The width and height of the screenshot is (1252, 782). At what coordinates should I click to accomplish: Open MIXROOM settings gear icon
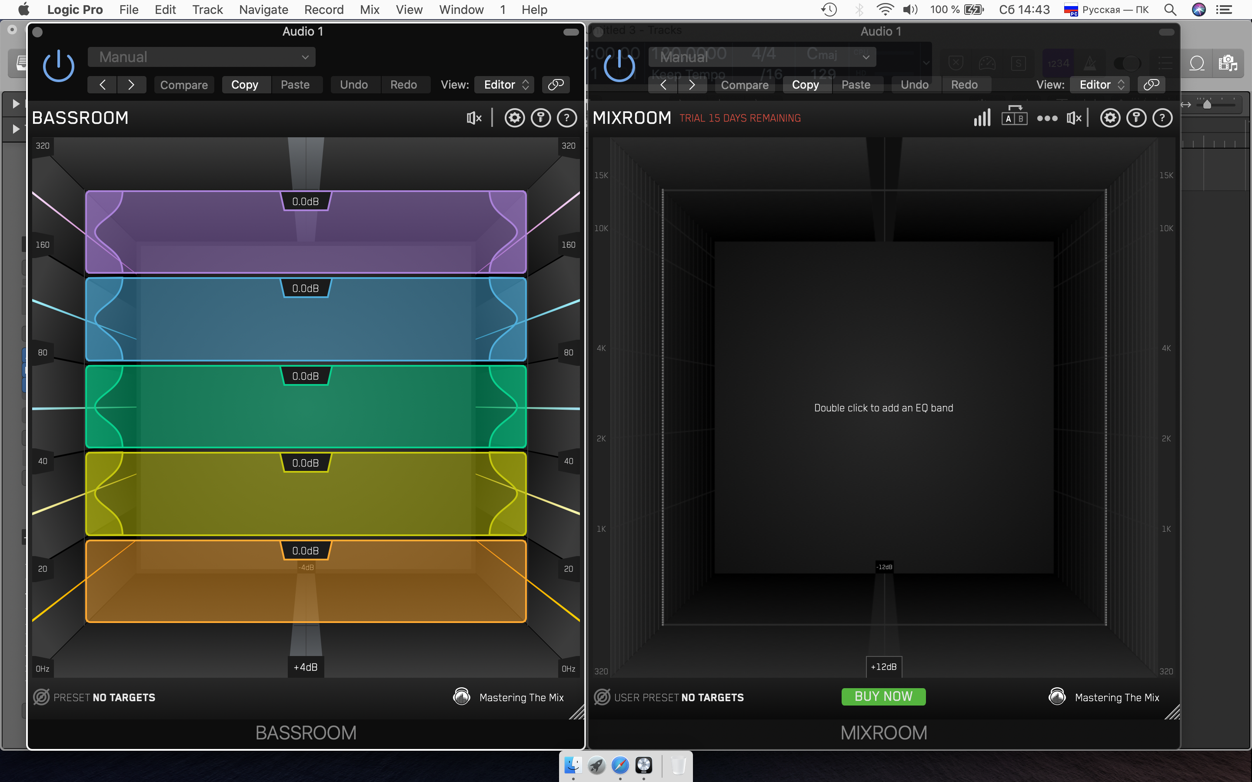[1110, 119]
